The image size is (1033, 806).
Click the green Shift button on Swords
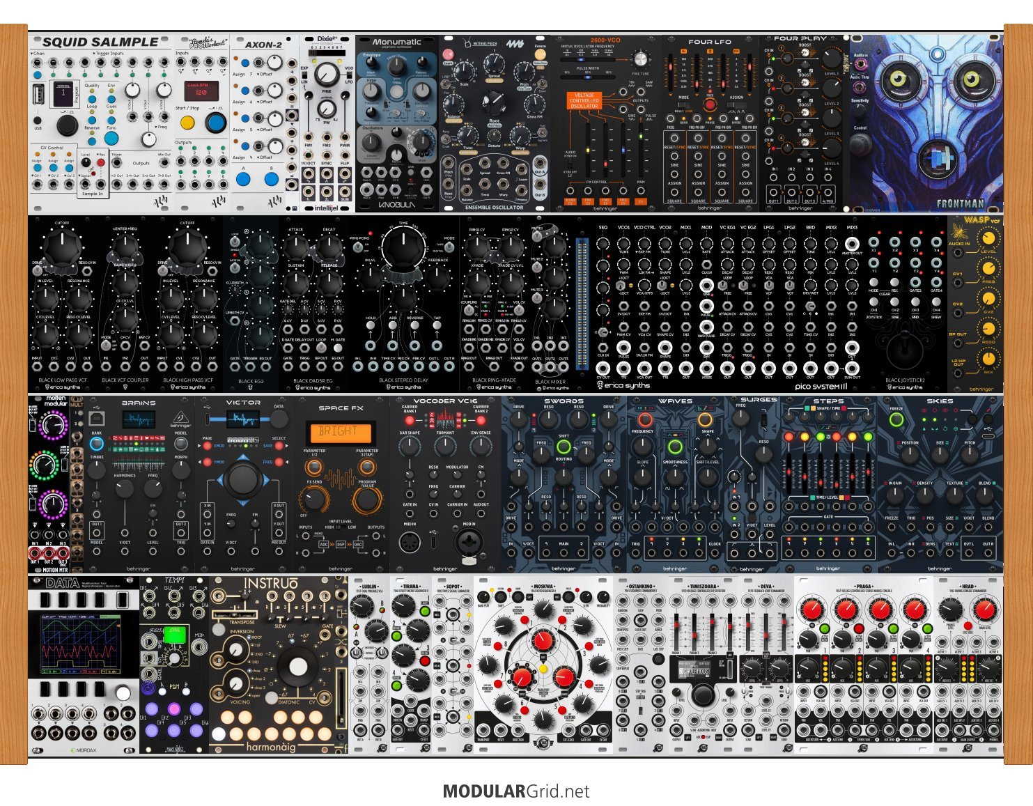click(564, 447)
